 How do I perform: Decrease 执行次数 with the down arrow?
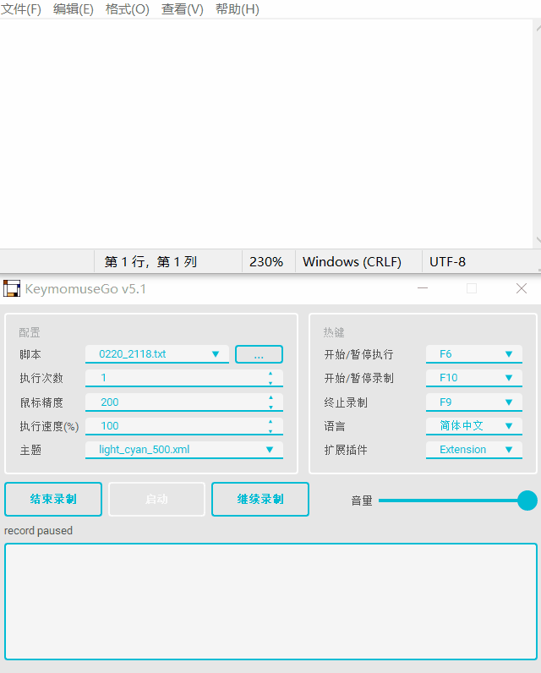tap(270, 382)
